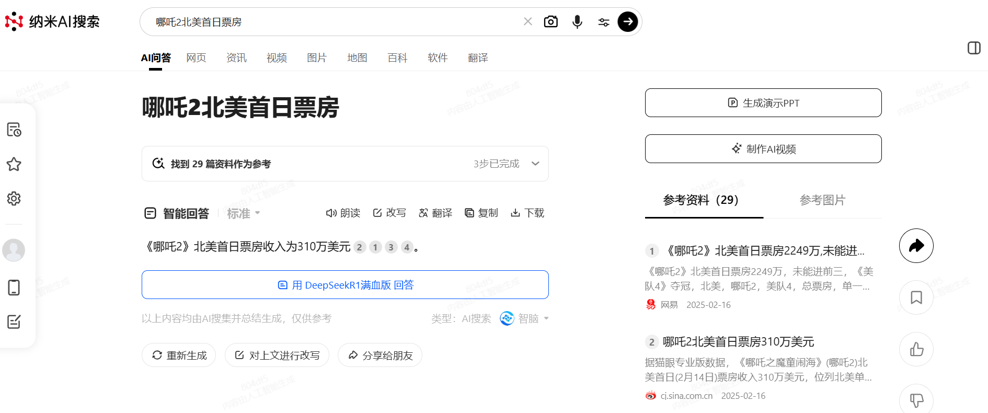
Task: Click 分享给朋友 button
Action: point(380,355)
